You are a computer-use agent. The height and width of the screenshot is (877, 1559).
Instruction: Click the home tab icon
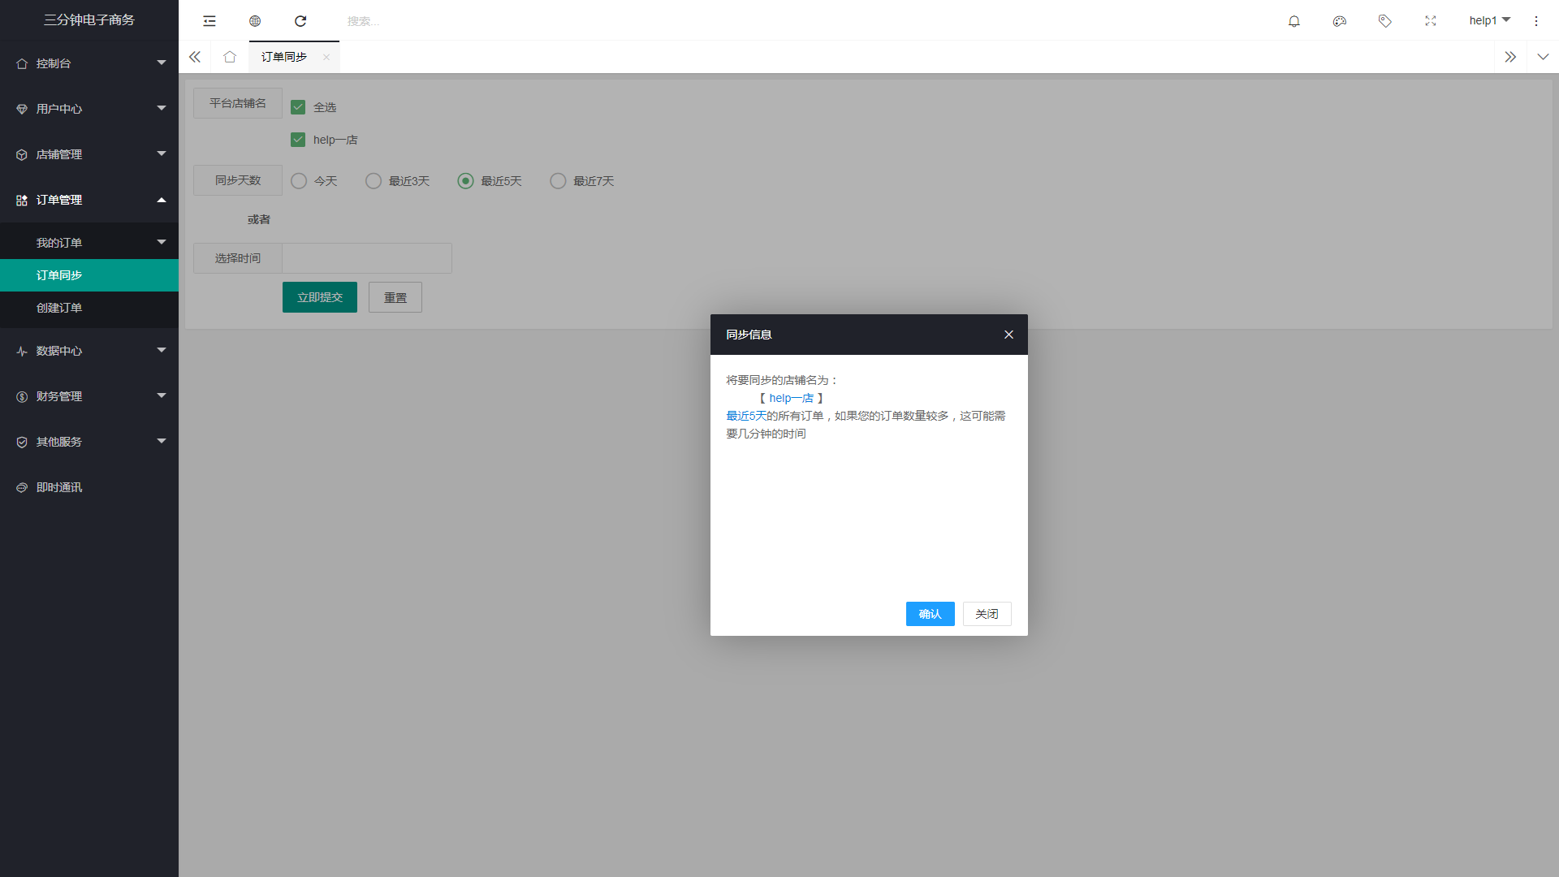tap(230, 57)
